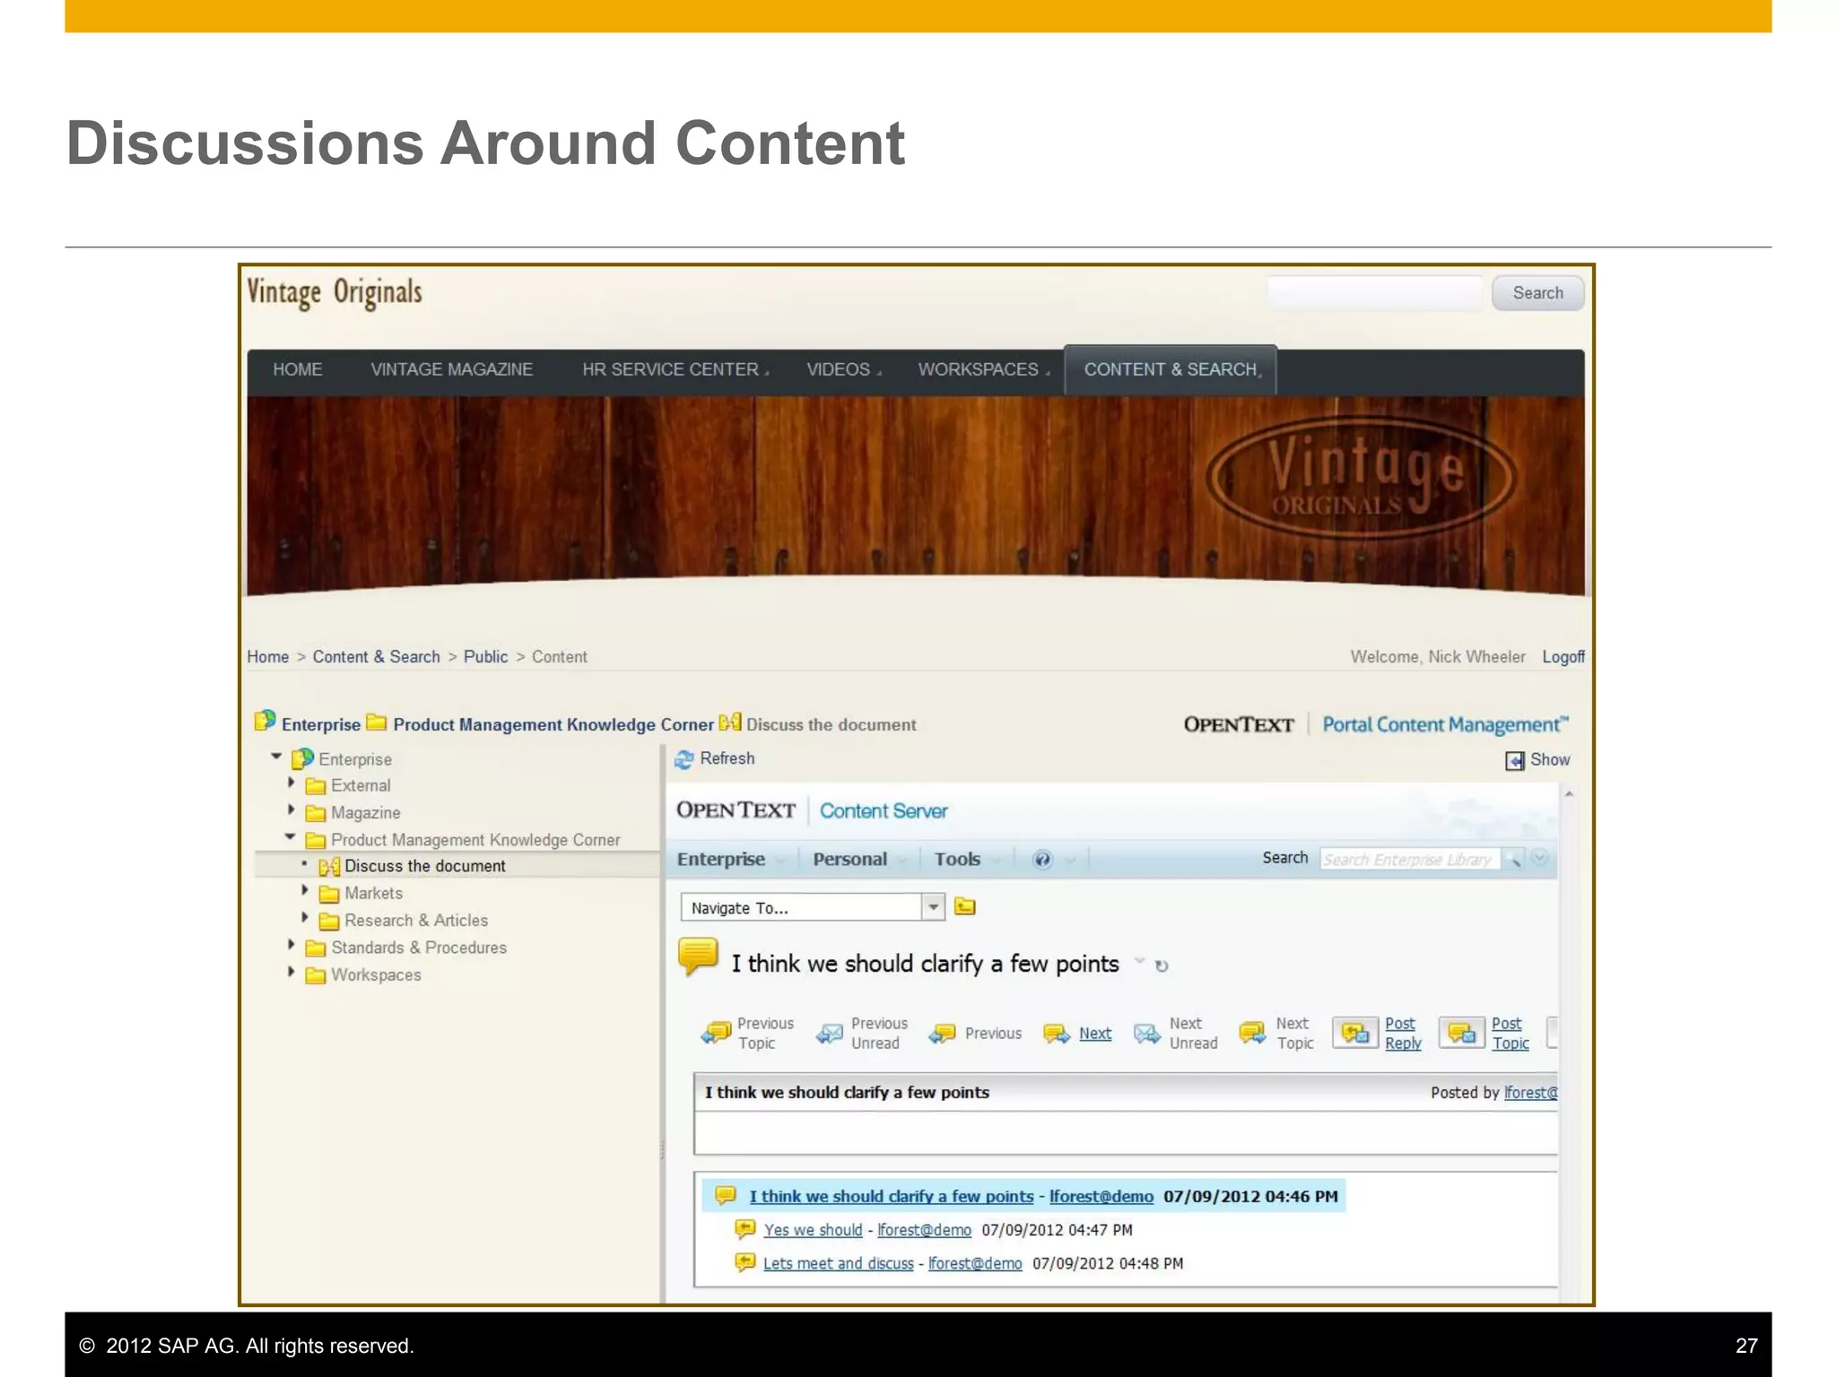
Task: Open the Enterprise menu in Content Server
Action: pos(721,860)
